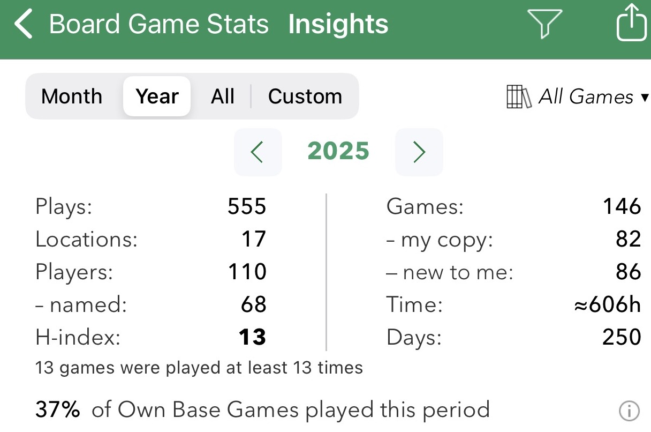Select the Year period tab
This screenshot has width=651, height=432.
157,96
